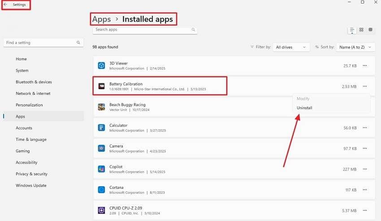Click the Calculator app name
Image resolution: width=381 pixels, height=221 pixels.
click(x=118, y=125)
